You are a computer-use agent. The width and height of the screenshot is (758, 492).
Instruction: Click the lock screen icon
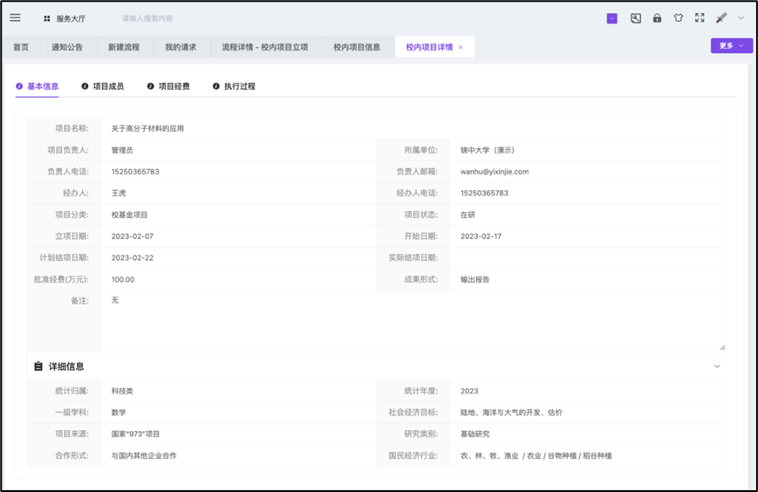pos(657,18)
